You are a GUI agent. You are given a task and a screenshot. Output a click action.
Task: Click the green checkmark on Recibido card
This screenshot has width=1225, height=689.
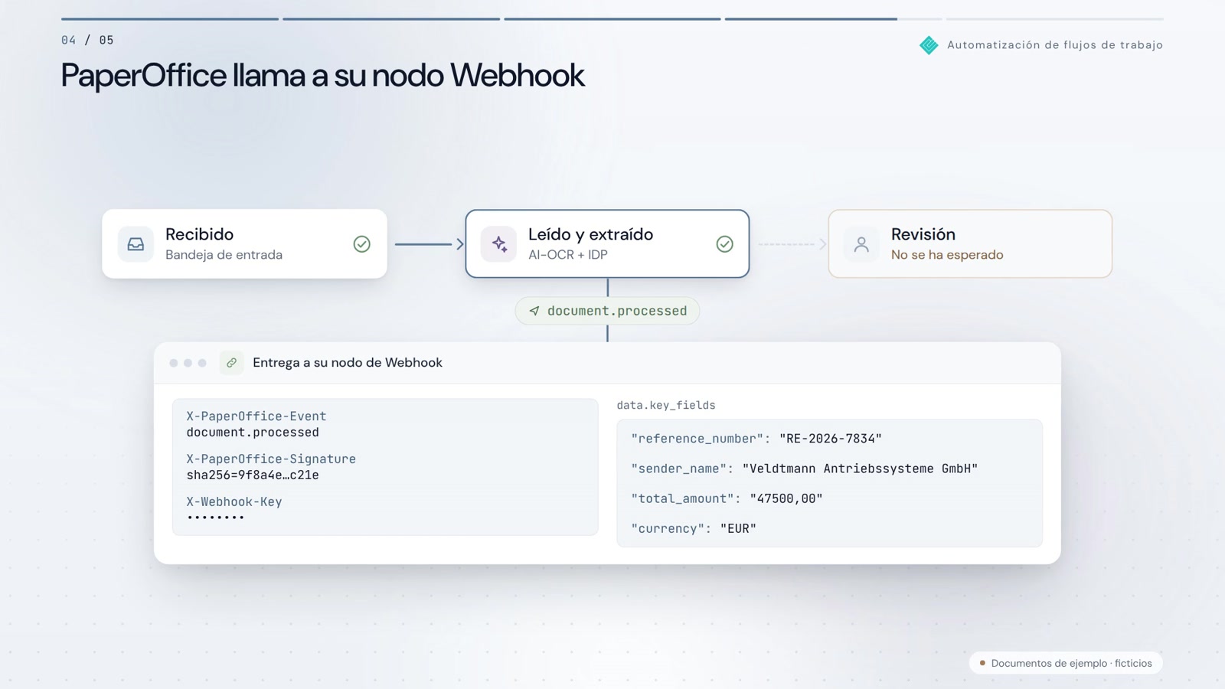[362, 244]
